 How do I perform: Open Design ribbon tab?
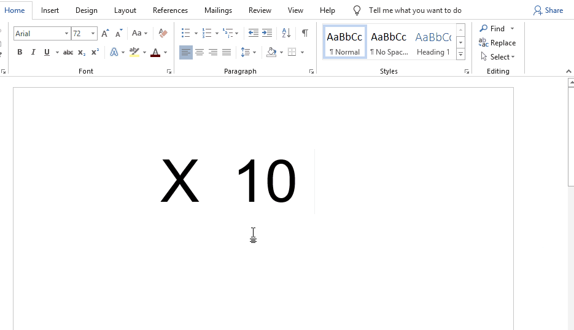[87, 10]
